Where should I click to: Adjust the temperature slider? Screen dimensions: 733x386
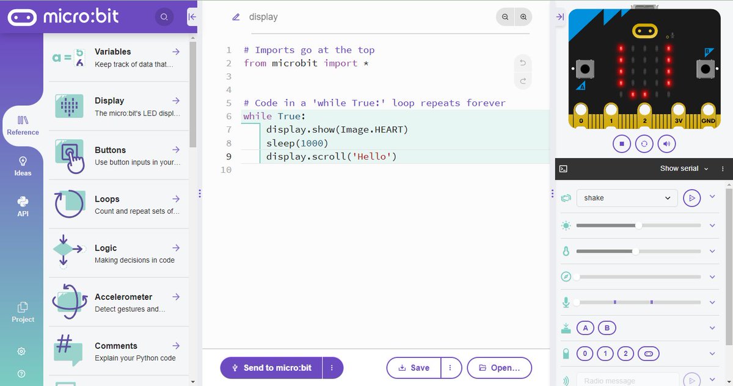pos(638,251)
